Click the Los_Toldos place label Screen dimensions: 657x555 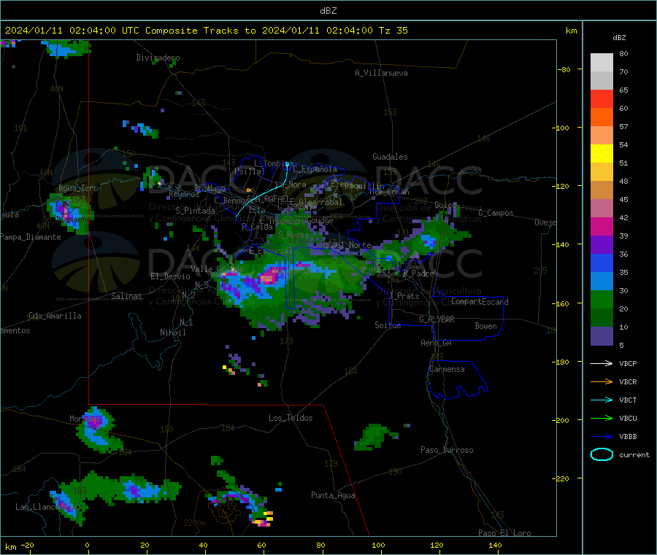pos(291,418)
